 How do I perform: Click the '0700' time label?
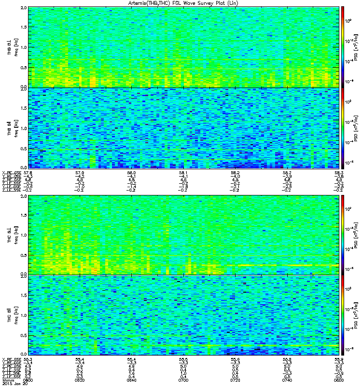tap(183, 380)
